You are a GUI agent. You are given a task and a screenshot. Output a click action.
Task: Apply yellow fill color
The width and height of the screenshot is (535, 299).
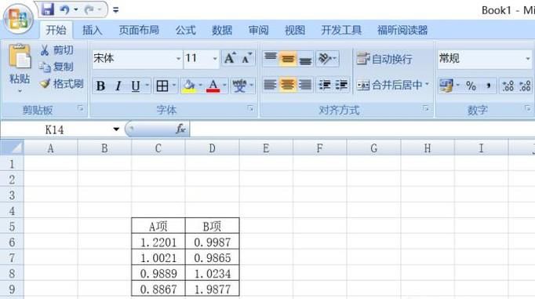(189, 86)
